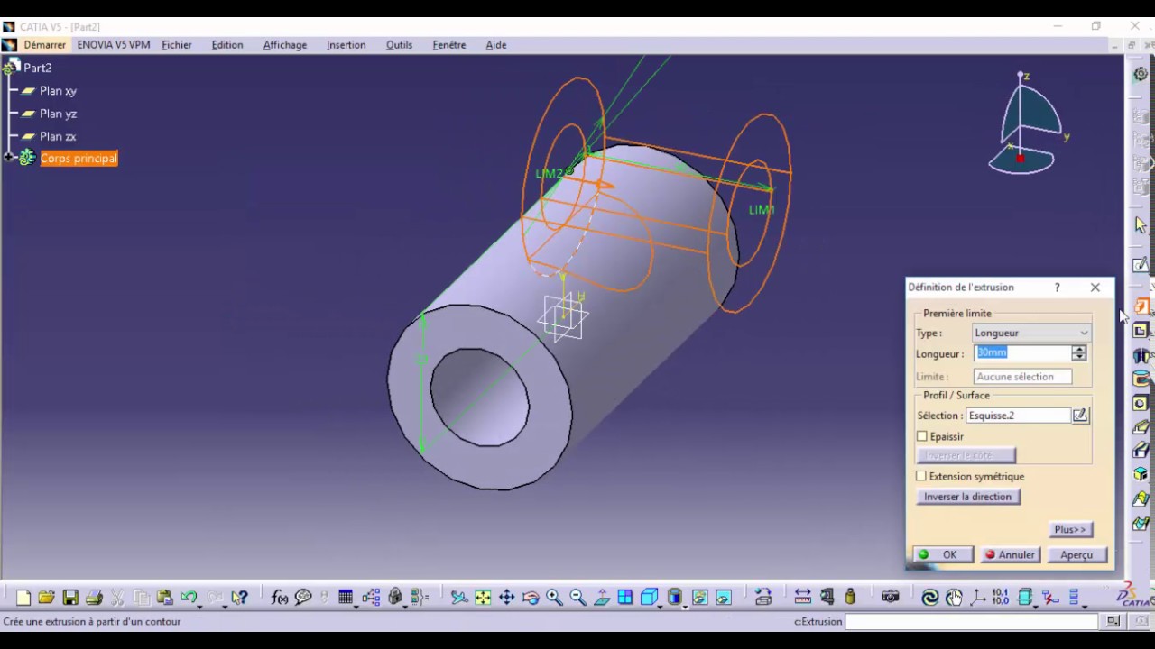Select the Fit All In view icon
1155x649 pixels.
(x=483, y=597)
